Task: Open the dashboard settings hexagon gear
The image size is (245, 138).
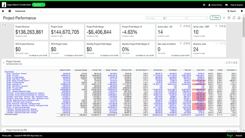Action: tap(229, 18)
